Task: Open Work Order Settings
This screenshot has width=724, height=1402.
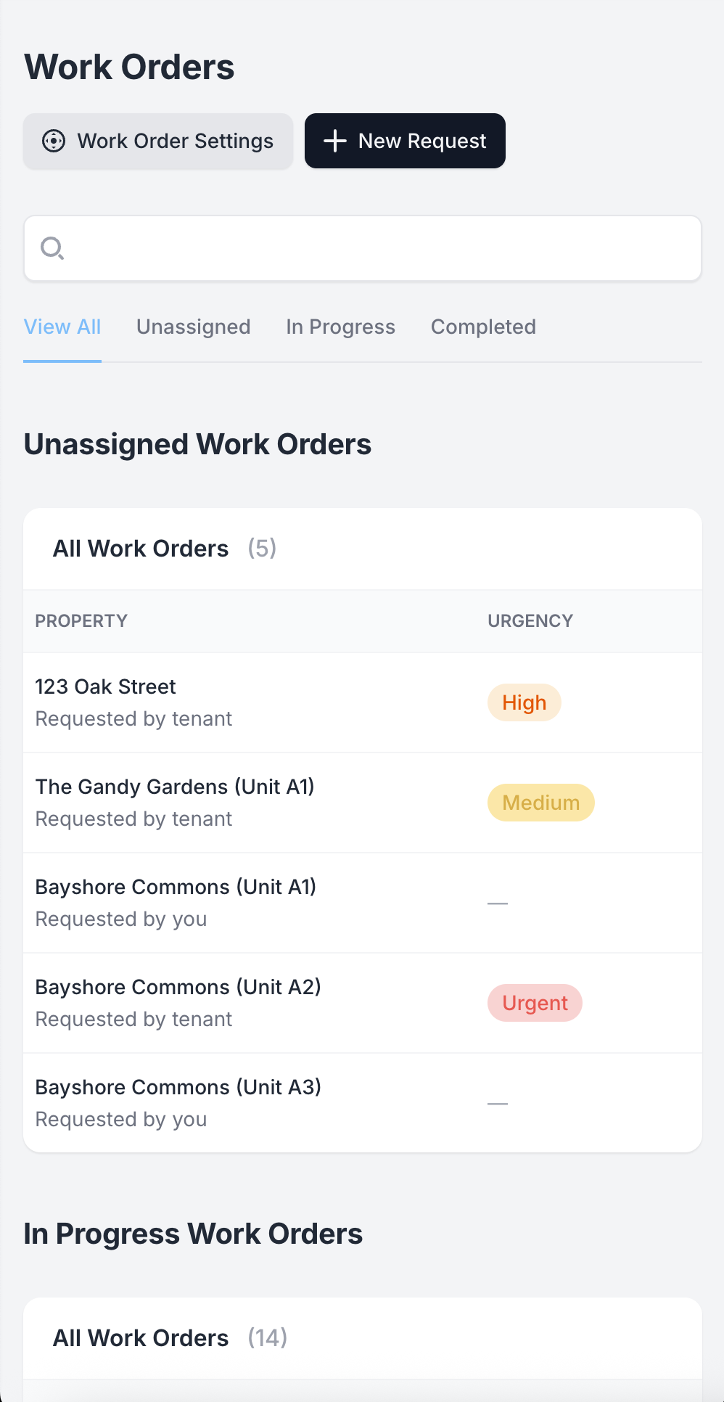Action: [x=158, y=141]
